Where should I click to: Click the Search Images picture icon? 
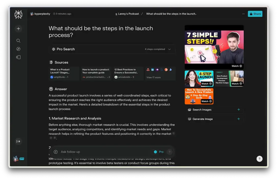click(189, 110)
